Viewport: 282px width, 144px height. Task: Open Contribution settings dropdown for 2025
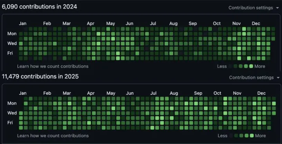(254, 78)
